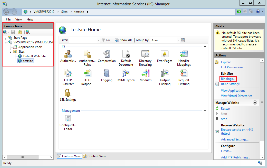Open Default Document feature

tap(126, 58)
